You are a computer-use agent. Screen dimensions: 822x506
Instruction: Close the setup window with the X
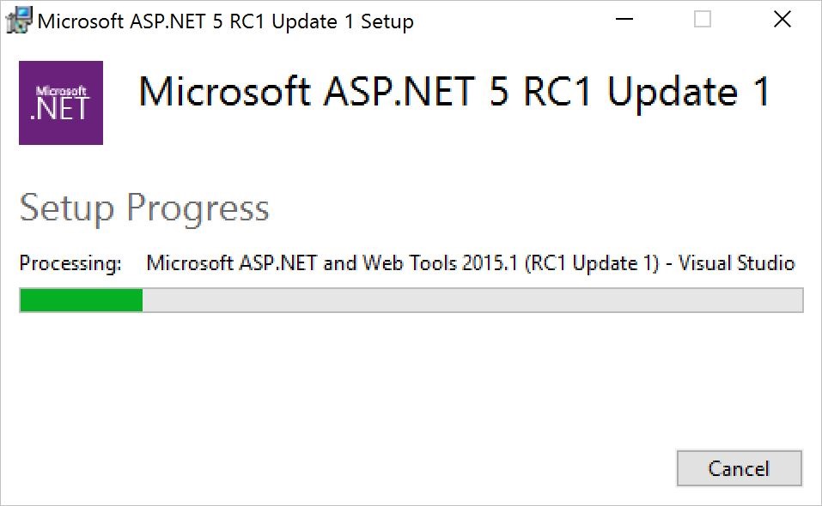782,20
